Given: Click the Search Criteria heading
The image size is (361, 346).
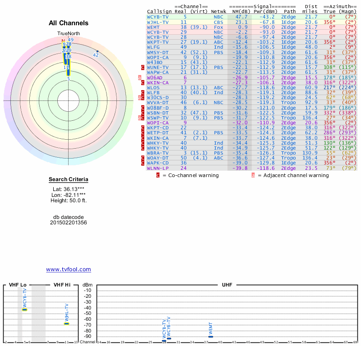Looking at the screenshot, I should 69,180.
